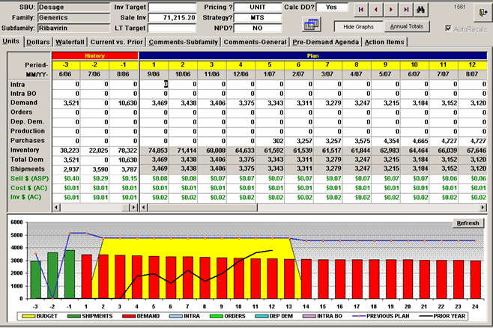Click the Subfamily field Ribavirin
This screenshot has height=328, width=493.
pos(74,28)
